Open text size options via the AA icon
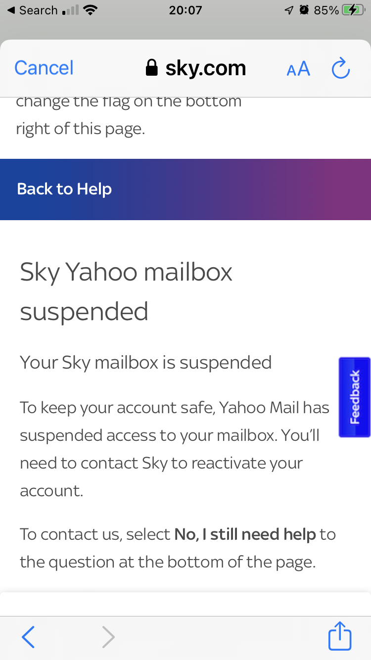Image resolution: width=371 pixels, height=660 pixels. coord(298,70)
